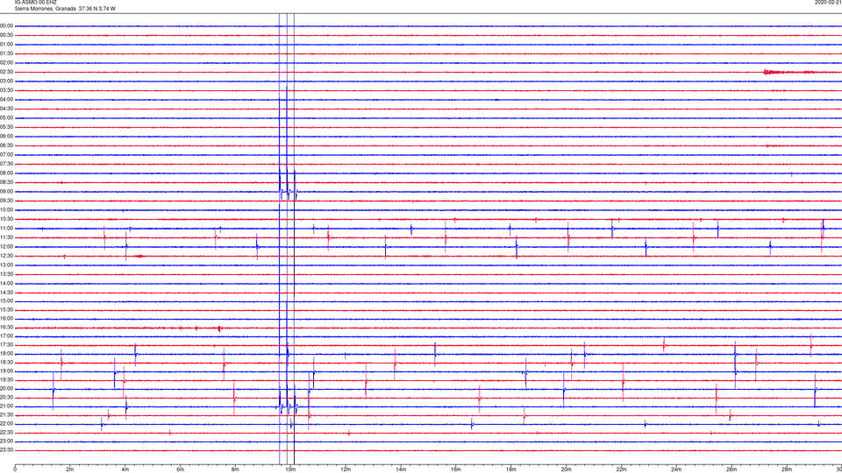Select the 28m minute axis label
This screenshot has width=842, height=473.
(x=786, y=469)
